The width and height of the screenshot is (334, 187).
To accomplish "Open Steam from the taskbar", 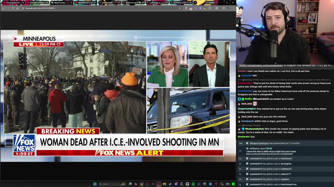I will tap(170, 184).
